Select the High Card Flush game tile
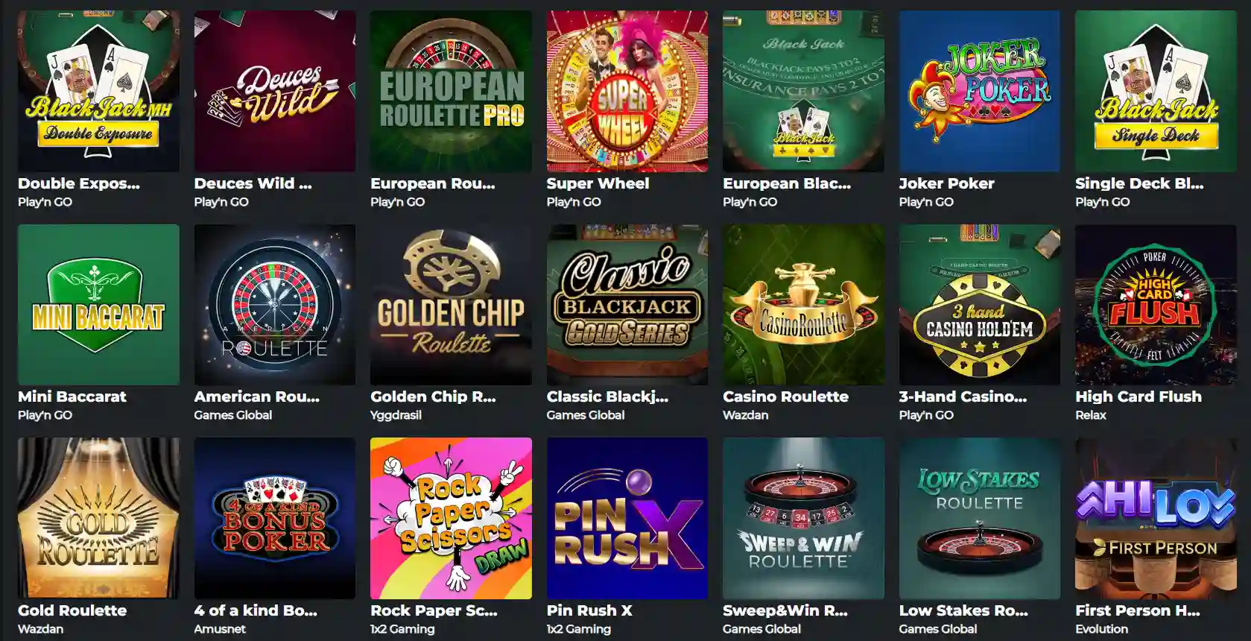The image size is (1251, 641). tap(1156, 305)
